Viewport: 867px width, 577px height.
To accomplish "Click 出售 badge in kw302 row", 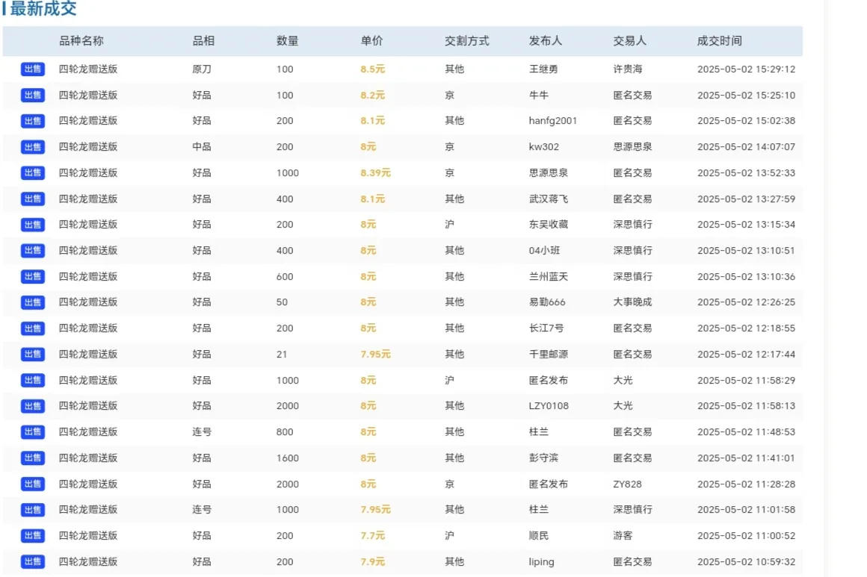I will (33, 147).
